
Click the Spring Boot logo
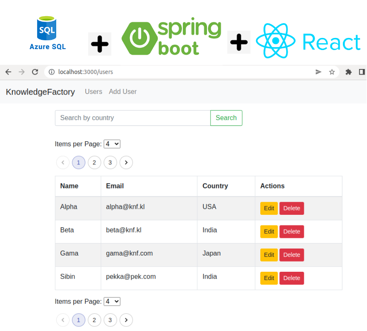[x=171, y=37]
